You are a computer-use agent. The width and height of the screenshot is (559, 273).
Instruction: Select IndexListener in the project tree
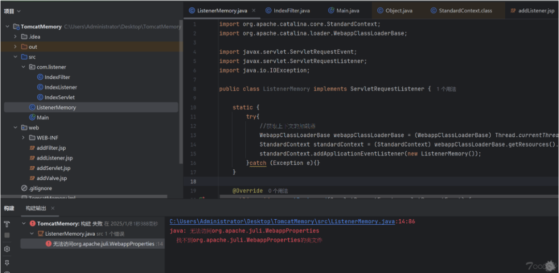click(x=61, y=88)
